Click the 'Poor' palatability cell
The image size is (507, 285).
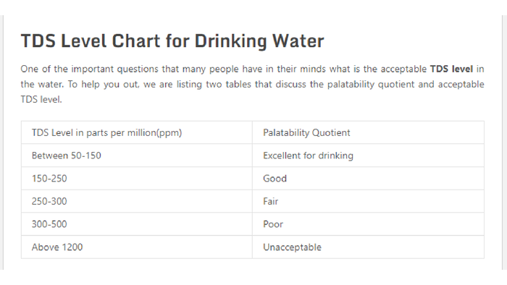(x=368, y=224)
